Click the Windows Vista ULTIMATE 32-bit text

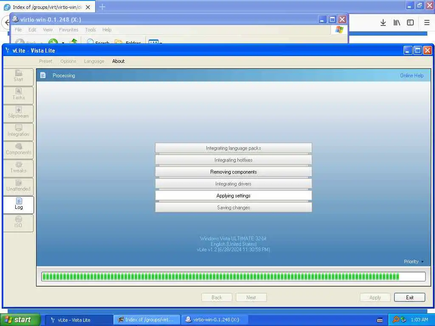click(233, 239)
